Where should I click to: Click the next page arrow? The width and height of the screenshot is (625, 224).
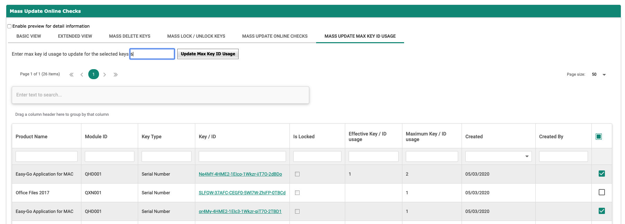tap(105, 75)
